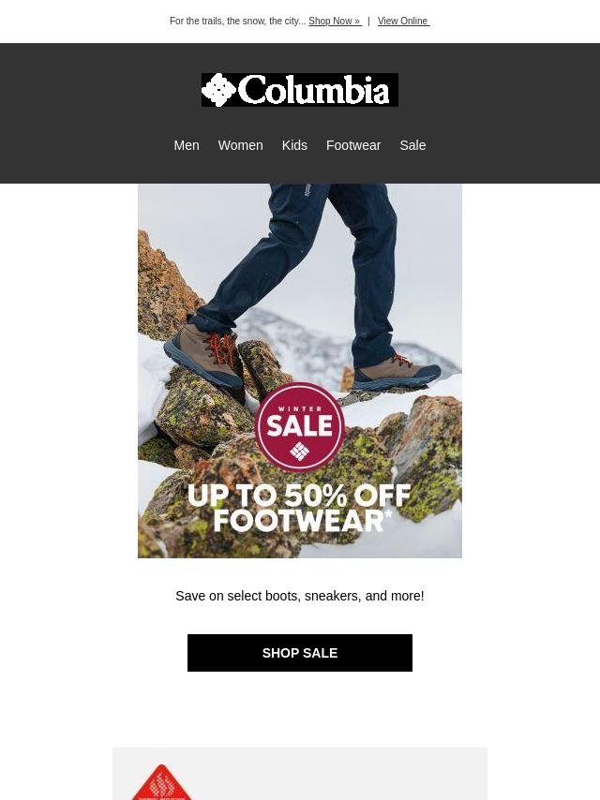Click the Columbia emblem icon in header

click(x=218, y=90)
